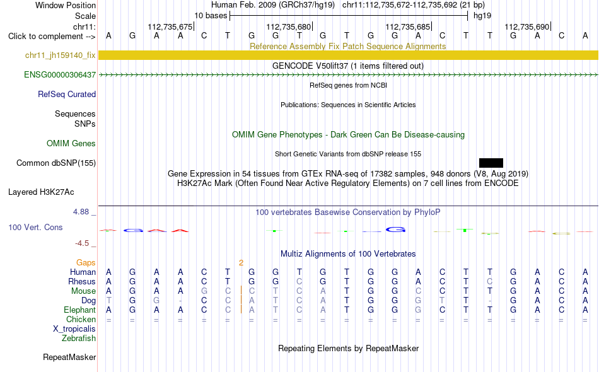Click the chr11_jh159140_fix track label
Viewport: 599px width, 372px height.
coord(60,55)
